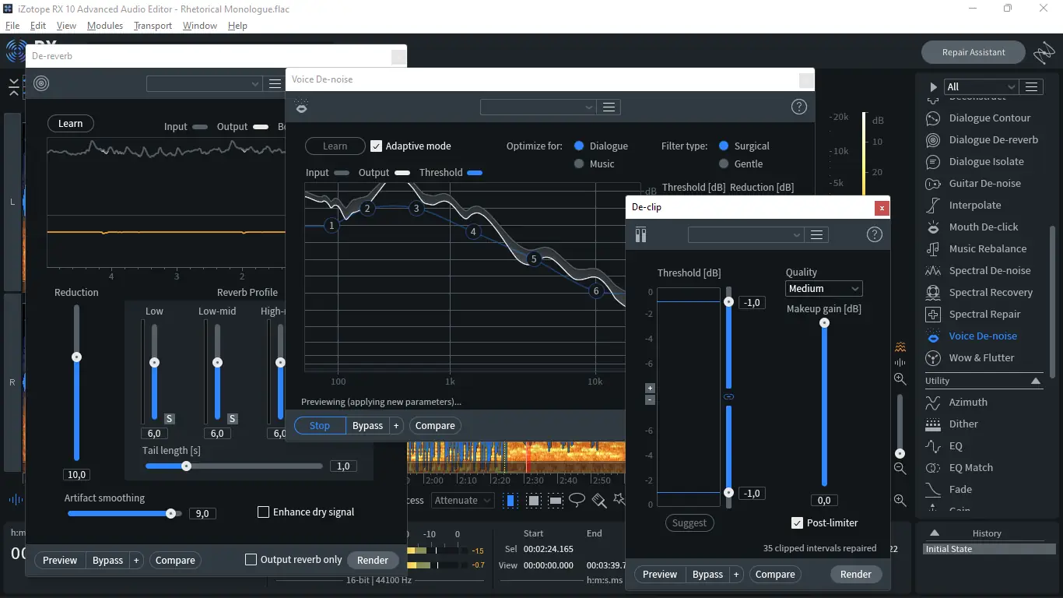Click Suggest in the De-clip window
The image size is (1063, 598).
pos(689,523)
